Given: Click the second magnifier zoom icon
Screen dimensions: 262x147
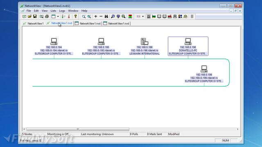Looking at the screenshot, I should pyautogui.click(x=89, y=16).
